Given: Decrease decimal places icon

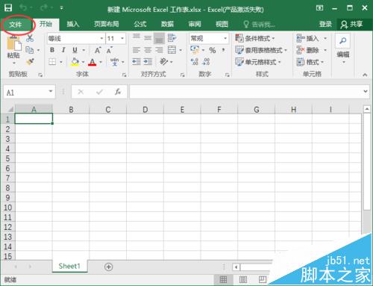Looking at the screenshot, I should click(x=206, y=61).
